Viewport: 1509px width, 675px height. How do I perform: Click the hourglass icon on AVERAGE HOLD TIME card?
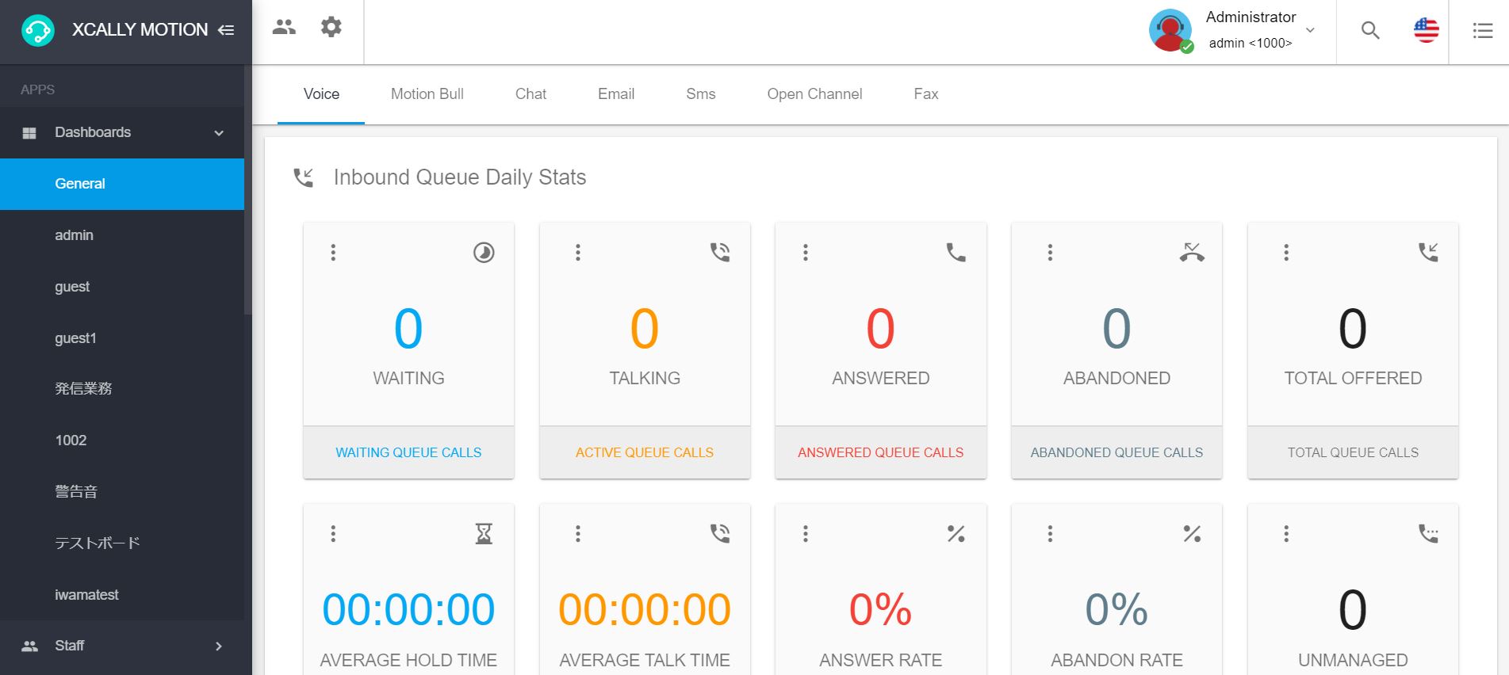pos(484,533)
